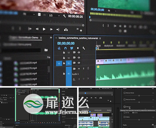Click the Reduce Noise slider handle
The height and width of the screenshot is (128, 156).
[x=139, y=96]
